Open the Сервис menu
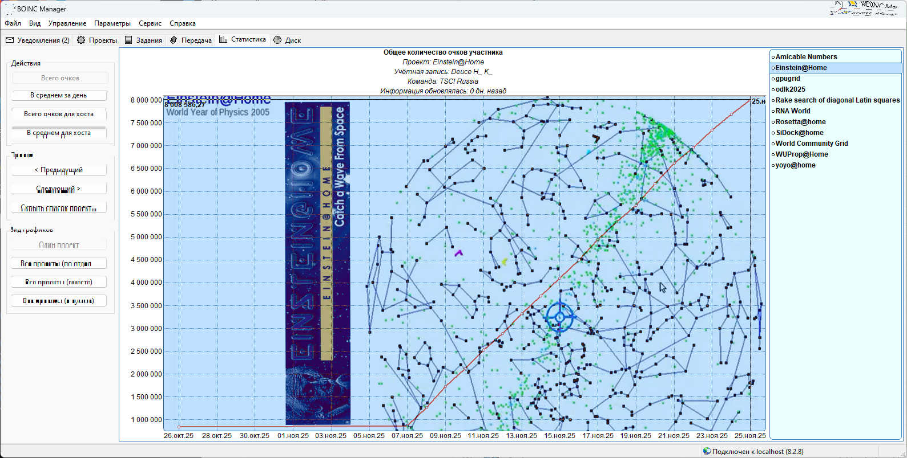 click(150, 23)
